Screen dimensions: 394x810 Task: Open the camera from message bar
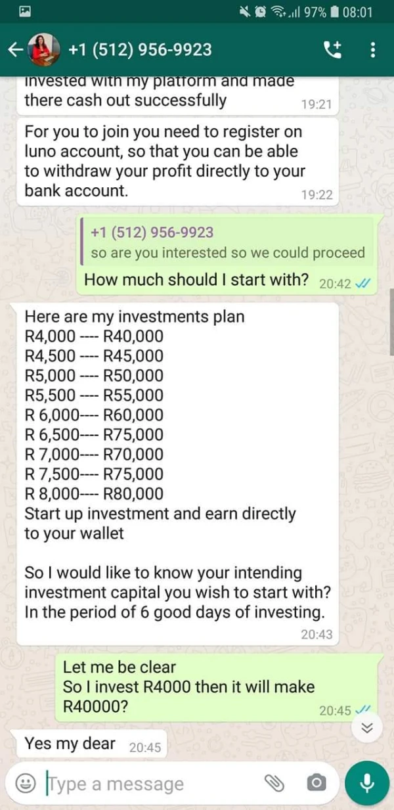(317, 782)
